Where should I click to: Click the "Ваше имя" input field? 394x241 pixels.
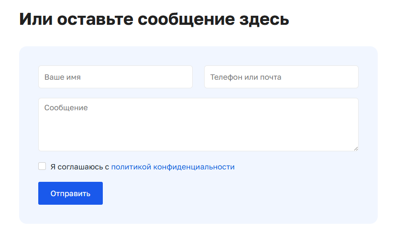[115, 77]
